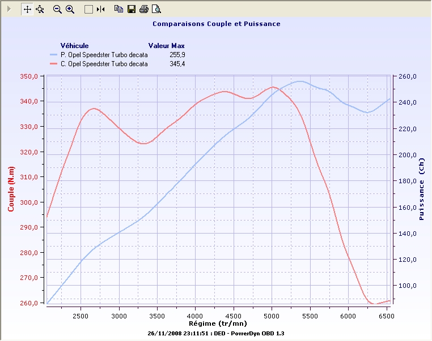Click the chart title Comparaisons Couple et Puissance
This screenshot has width=432, height=341.
216,24
